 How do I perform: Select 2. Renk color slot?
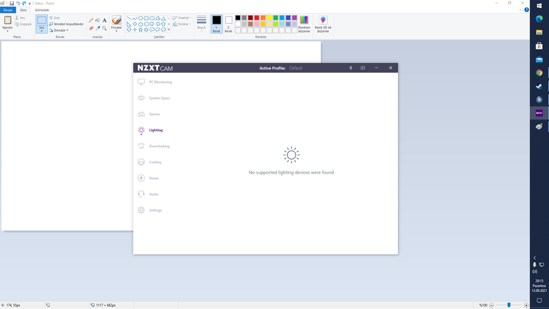pos(228,24)
